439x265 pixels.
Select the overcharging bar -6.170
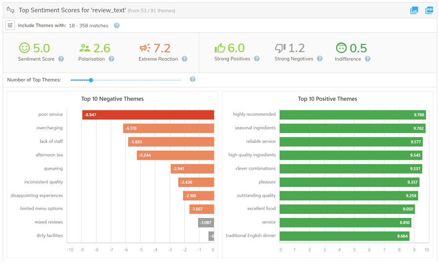[169, 128]
